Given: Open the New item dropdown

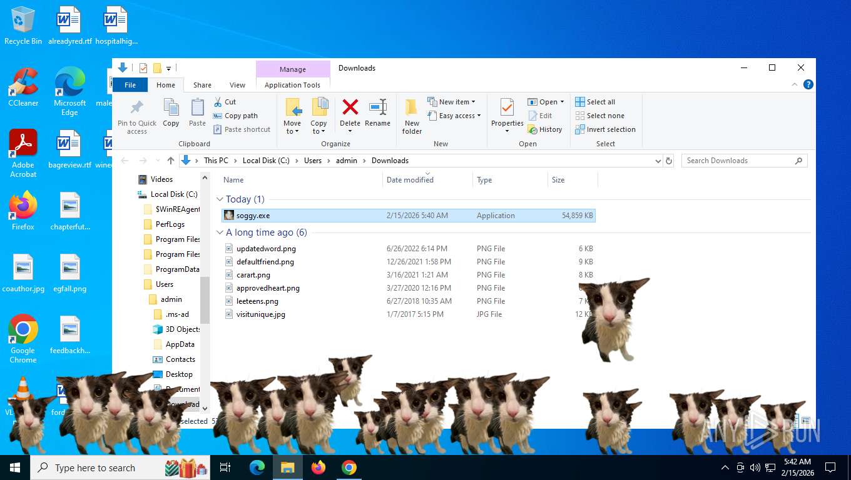Looking at the screenshot, I should click(x=452, y=102).
